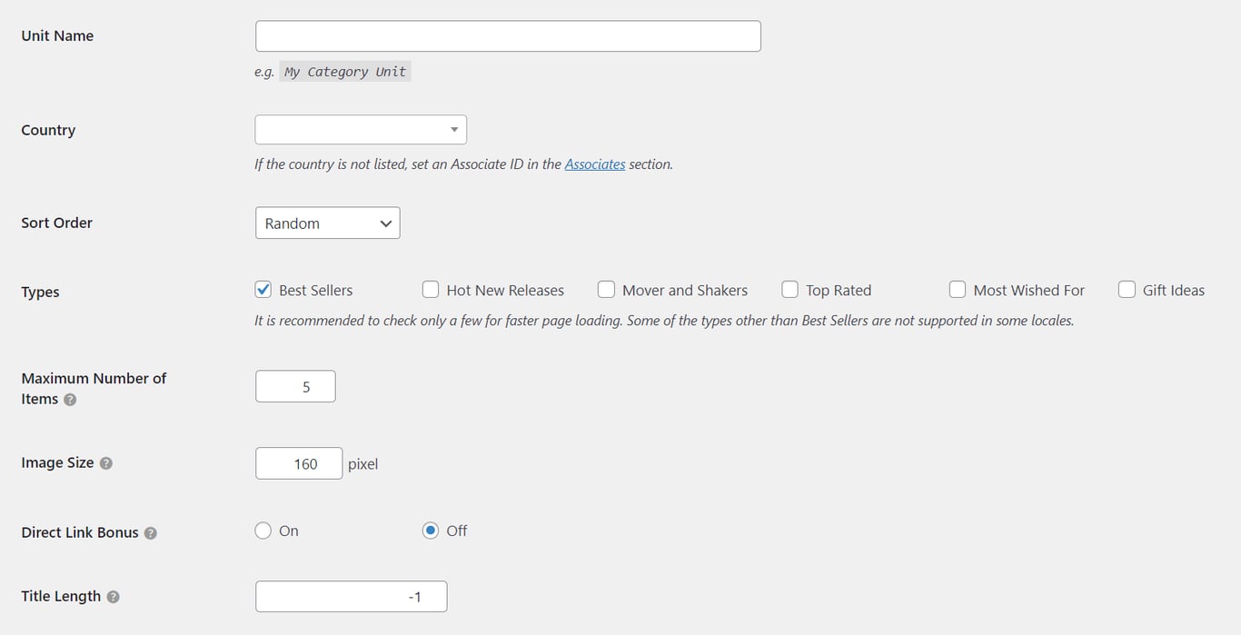Viewport: 1241px width, 635px height.
Task: Click the Title Length value showing -1
Action: [351, 597]
